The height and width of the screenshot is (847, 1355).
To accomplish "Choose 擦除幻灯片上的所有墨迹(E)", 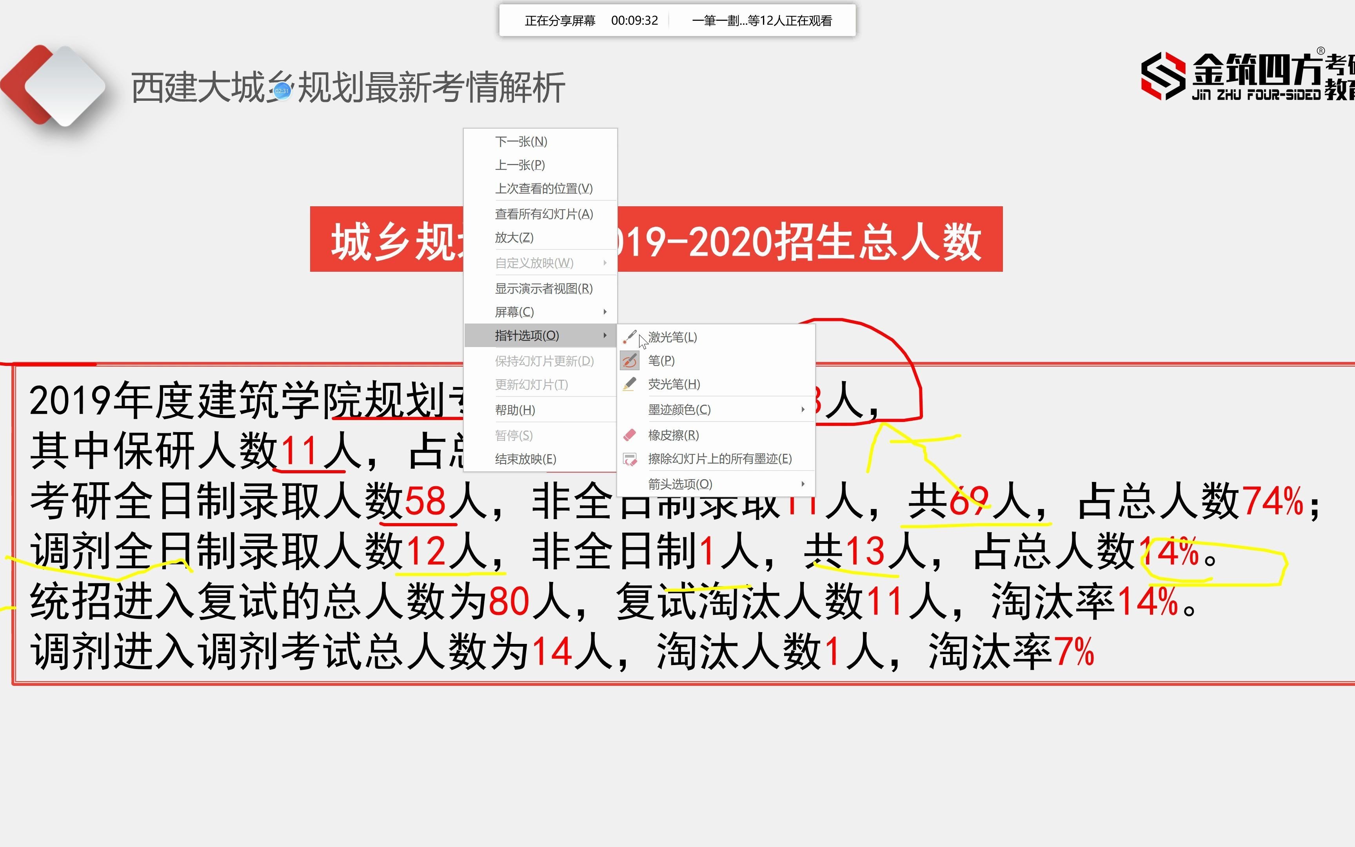I will 716,459.
